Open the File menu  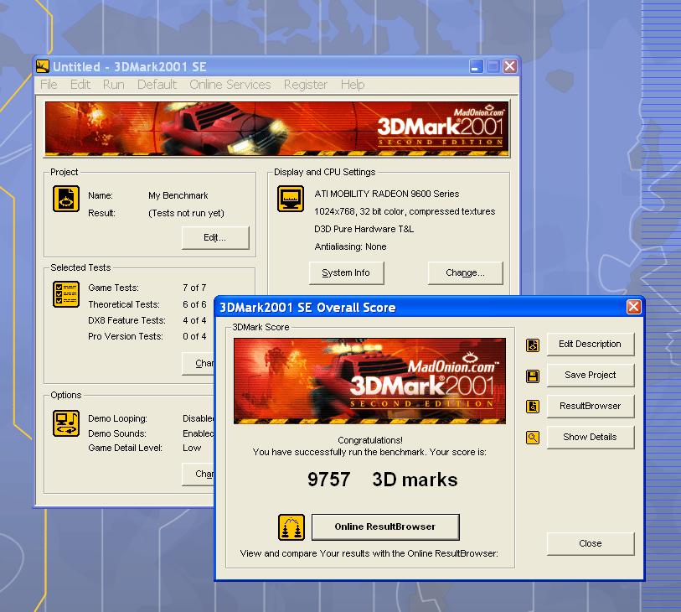(x=49, y=85)
